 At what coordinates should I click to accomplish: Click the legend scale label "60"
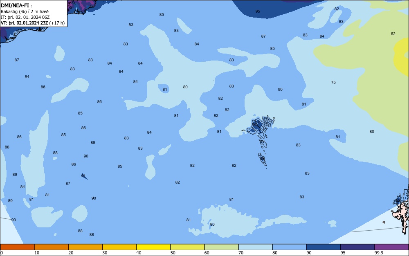[x=207, y=253]
